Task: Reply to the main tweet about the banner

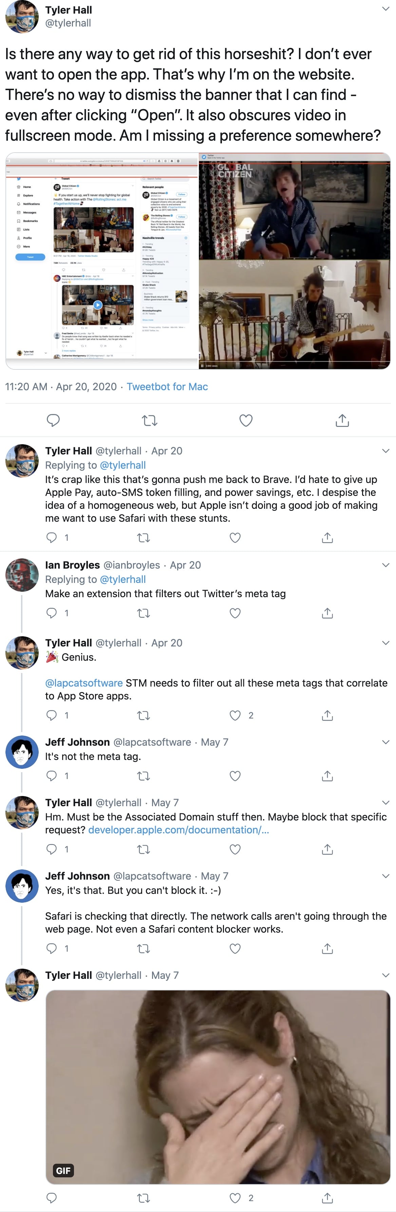Action: pyautogui.click(x=53, y=420)
